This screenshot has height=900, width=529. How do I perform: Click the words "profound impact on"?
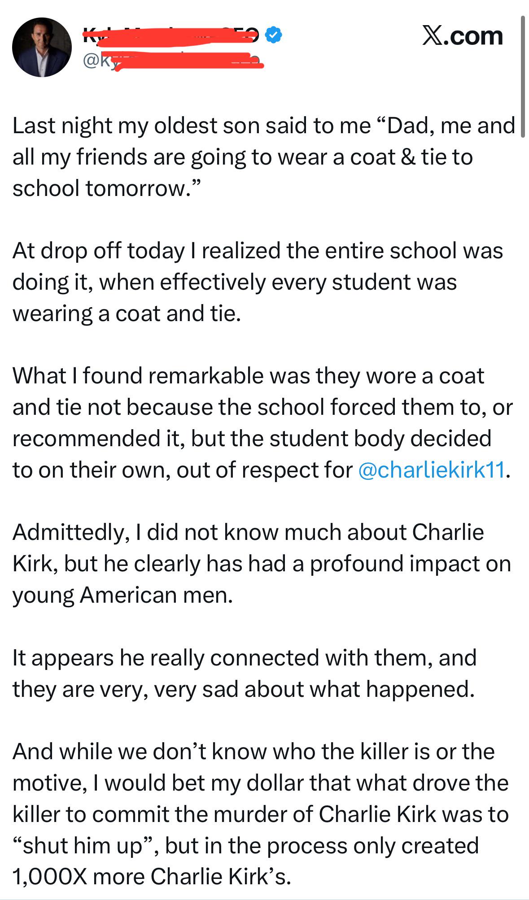[x=411, y=564]
